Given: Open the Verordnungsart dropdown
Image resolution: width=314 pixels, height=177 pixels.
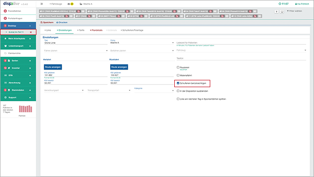Looking at the screenshot, I should (64, 90).
